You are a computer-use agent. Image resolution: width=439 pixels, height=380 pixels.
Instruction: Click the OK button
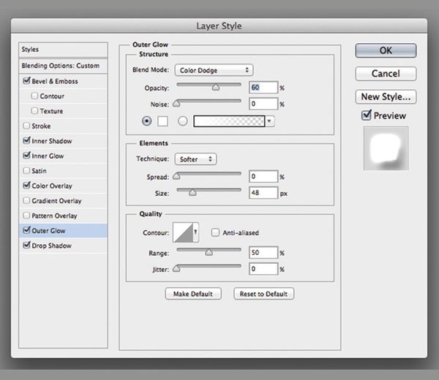tap(386, 50)
